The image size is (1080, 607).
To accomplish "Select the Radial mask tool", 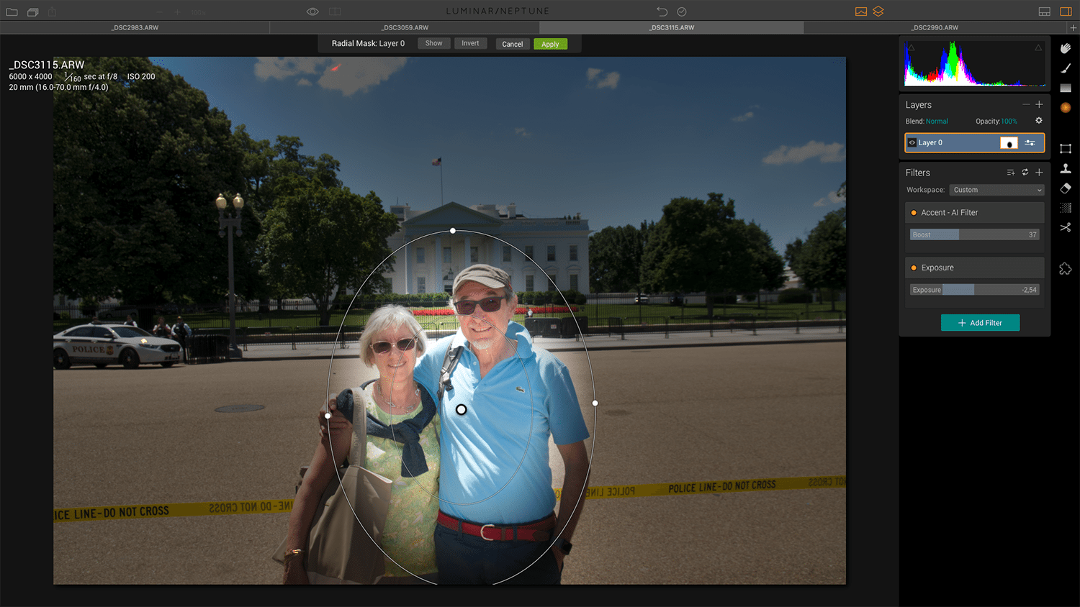I will tap(1066, 108).
